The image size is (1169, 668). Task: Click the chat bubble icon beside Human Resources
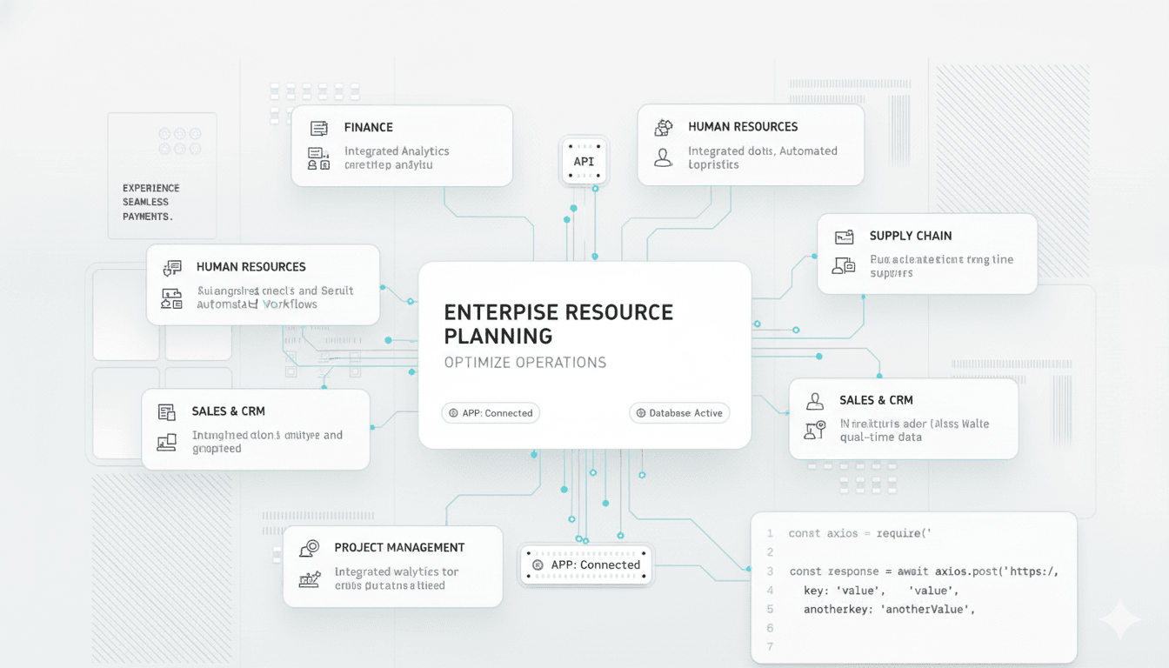click(x=172, y=268)
